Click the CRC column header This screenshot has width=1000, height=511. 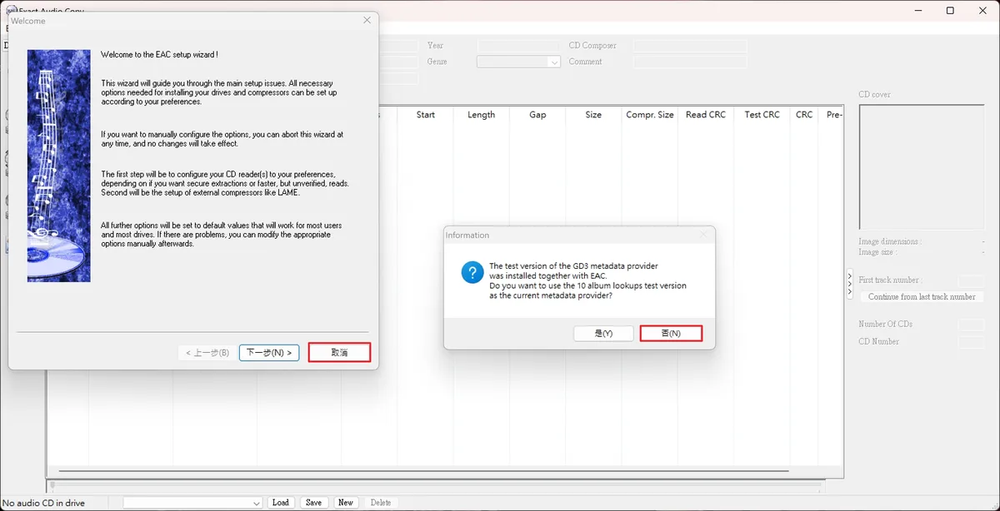(804, 115)
